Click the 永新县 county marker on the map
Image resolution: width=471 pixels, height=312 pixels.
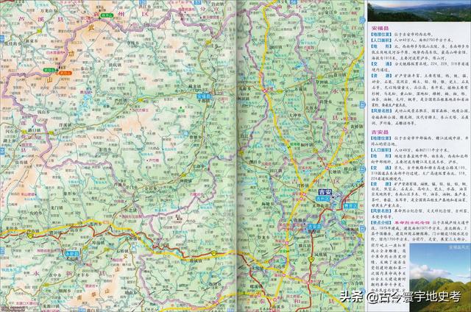coord(71,255)
